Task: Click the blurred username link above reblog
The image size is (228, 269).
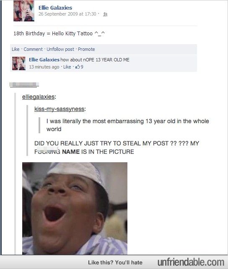Action: [x=24, y=85]
